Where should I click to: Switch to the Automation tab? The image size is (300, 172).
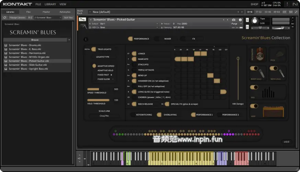tap(65, 12)
